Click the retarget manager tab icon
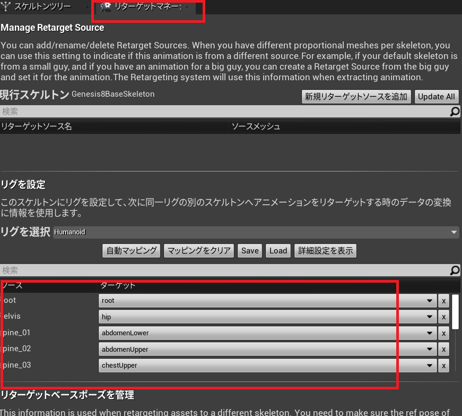 (106, 6)
